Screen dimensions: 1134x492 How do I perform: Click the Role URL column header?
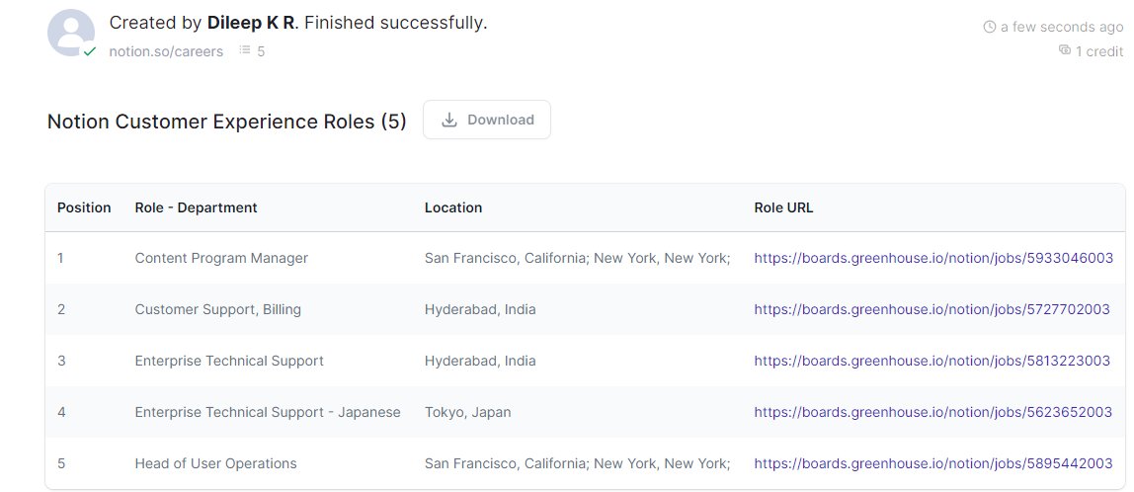click(x=783, y=207)
